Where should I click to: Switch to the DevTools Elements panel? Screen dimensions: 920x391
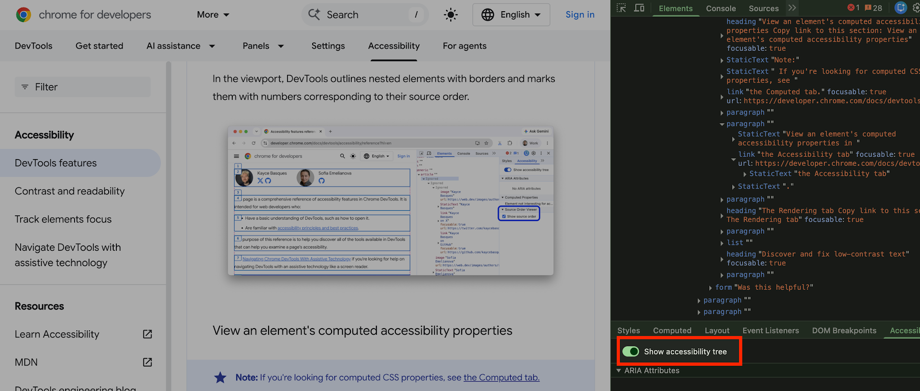click(676, 8)
